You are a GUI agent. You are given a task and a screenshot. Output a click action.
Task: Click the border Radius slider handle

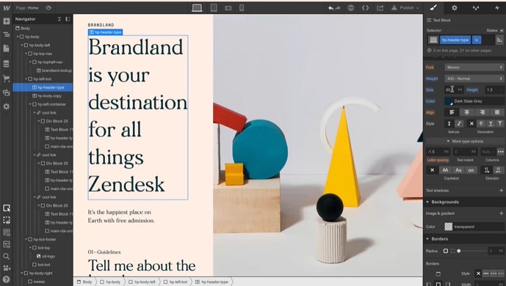[x=459, y=251]
